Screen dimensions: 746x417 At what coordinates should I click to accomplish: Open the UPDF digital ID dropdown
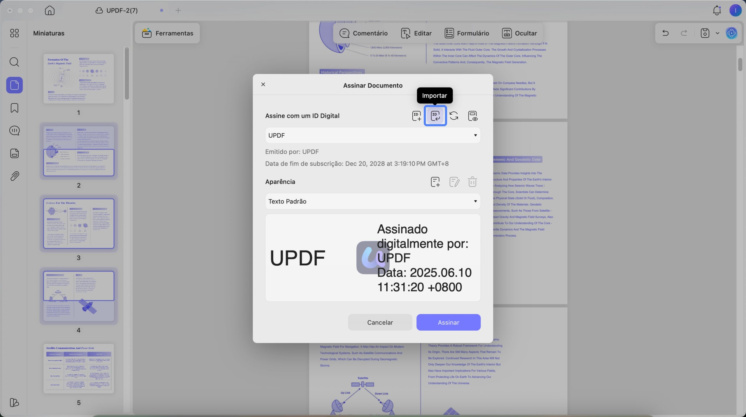pos(373,135)
